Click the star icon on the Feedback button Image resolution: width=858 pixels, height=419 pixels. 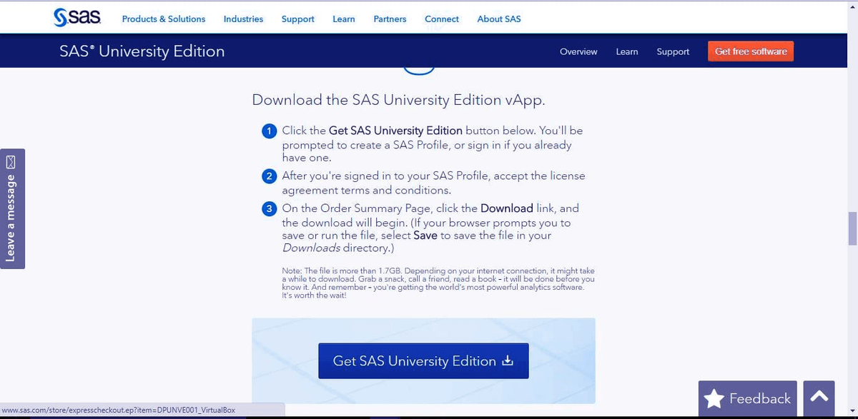pyautogui.click(x=714, y=398)
